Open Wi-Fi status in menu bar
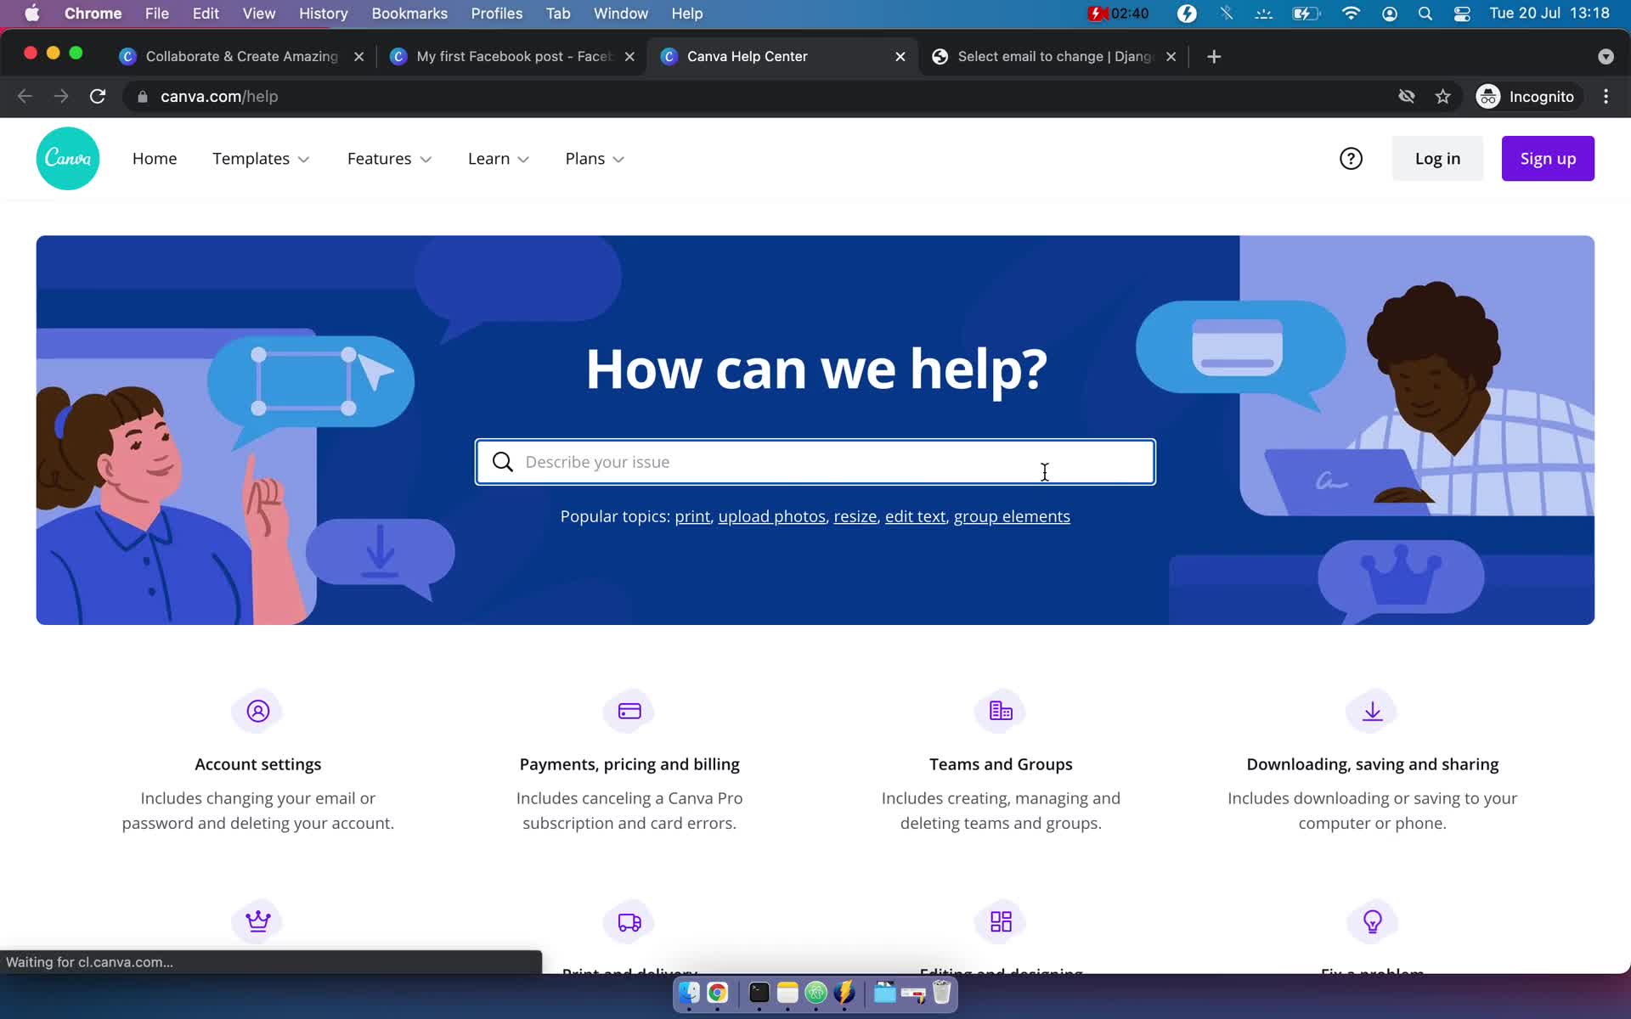Viewport: 1631px width, 1019px height. 1351,14
